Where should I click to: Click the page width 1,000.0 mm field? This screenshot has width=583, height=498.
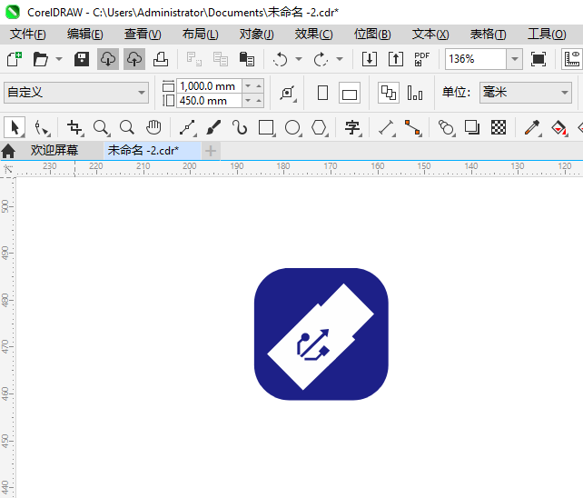tap(210, 86)
